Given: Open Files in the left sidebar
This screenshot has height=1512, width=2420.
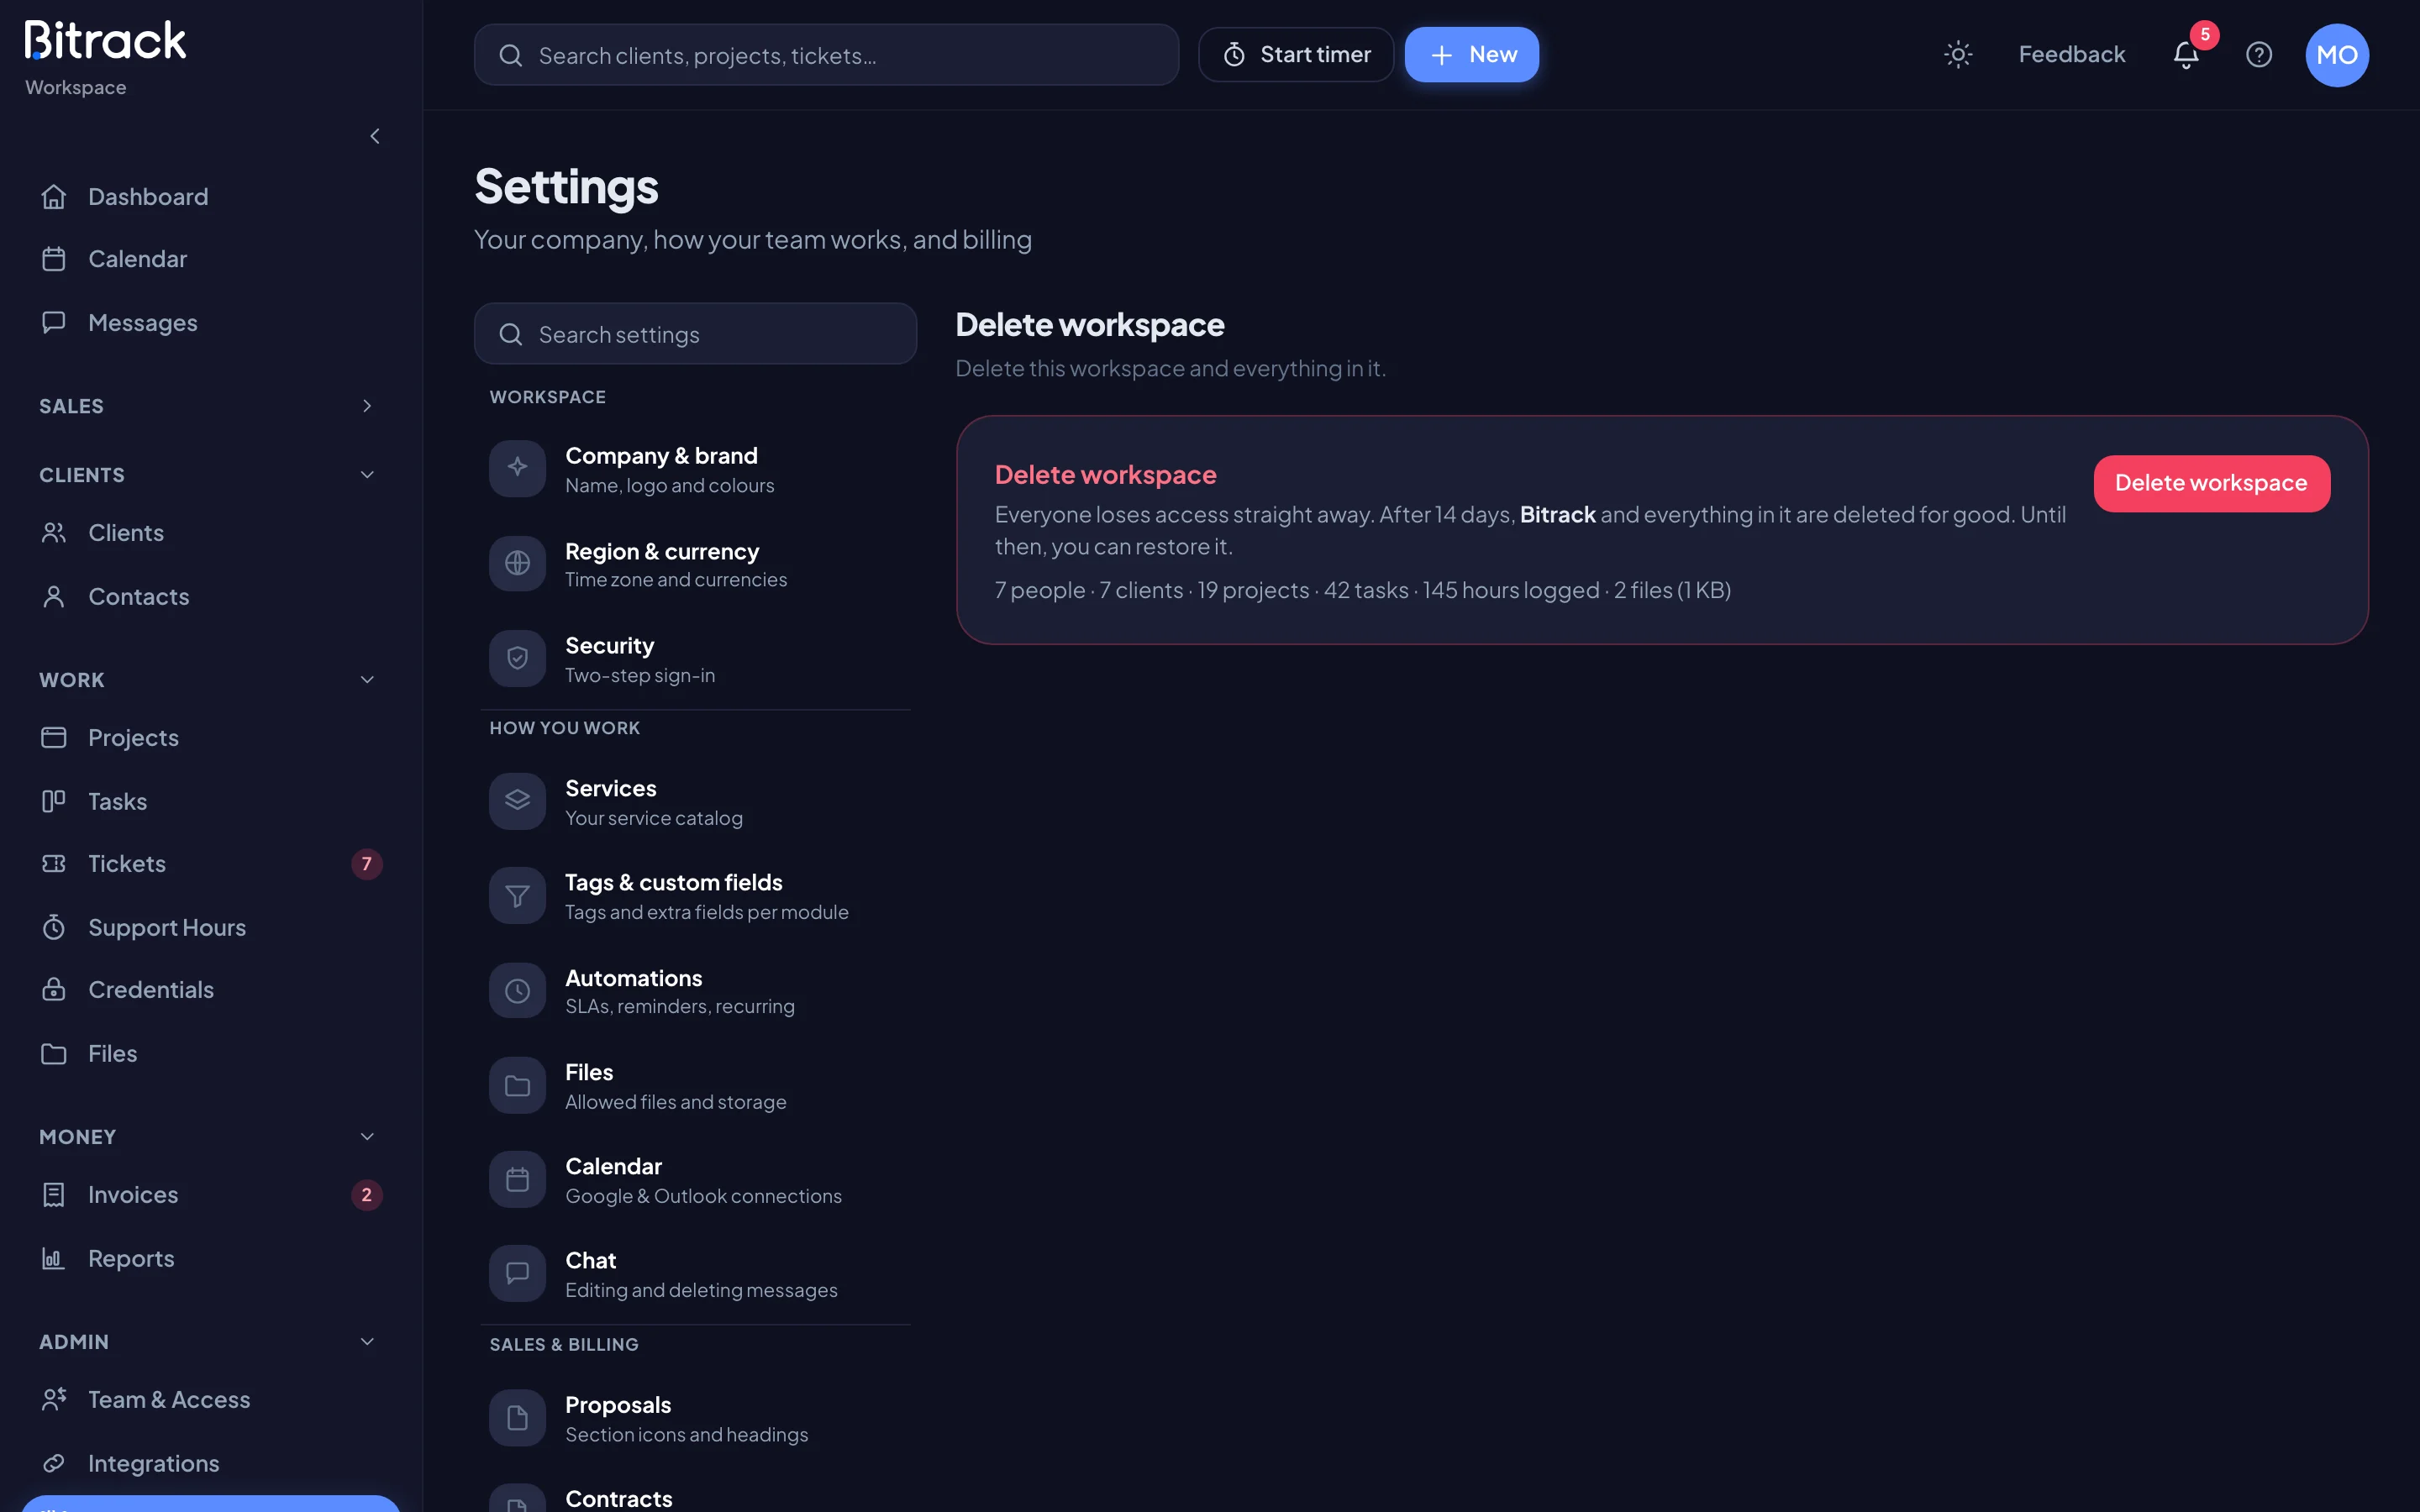Looking at the screenshot, I should (211, 1054).
